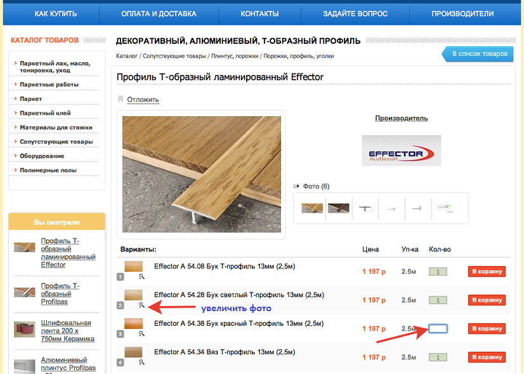Open the КАК КУПИТЬ menu item
The width and height of the screenshot is (524, 374).
[55, 14]
